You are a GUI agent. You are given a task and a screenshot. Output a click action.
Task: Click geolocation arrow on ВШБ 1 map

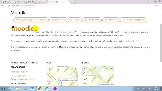(49, 69)
